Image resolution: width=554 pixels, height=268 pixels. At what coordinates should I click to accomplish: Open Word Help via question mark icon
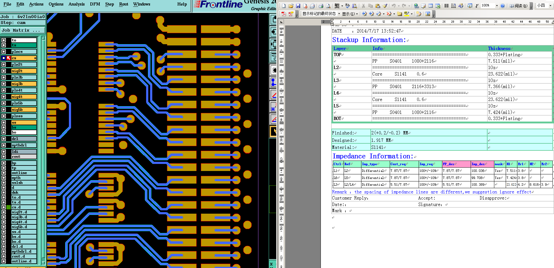[x=503, y=6]
